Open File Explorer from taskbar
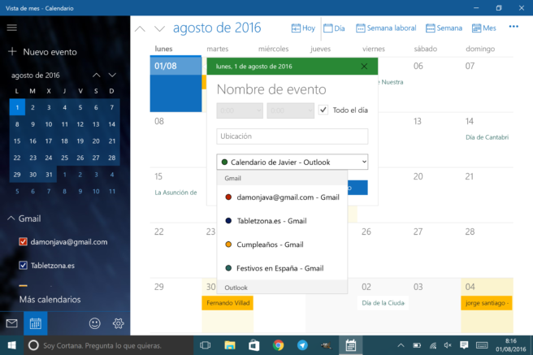The image size is (533, 355). [230, 345]
